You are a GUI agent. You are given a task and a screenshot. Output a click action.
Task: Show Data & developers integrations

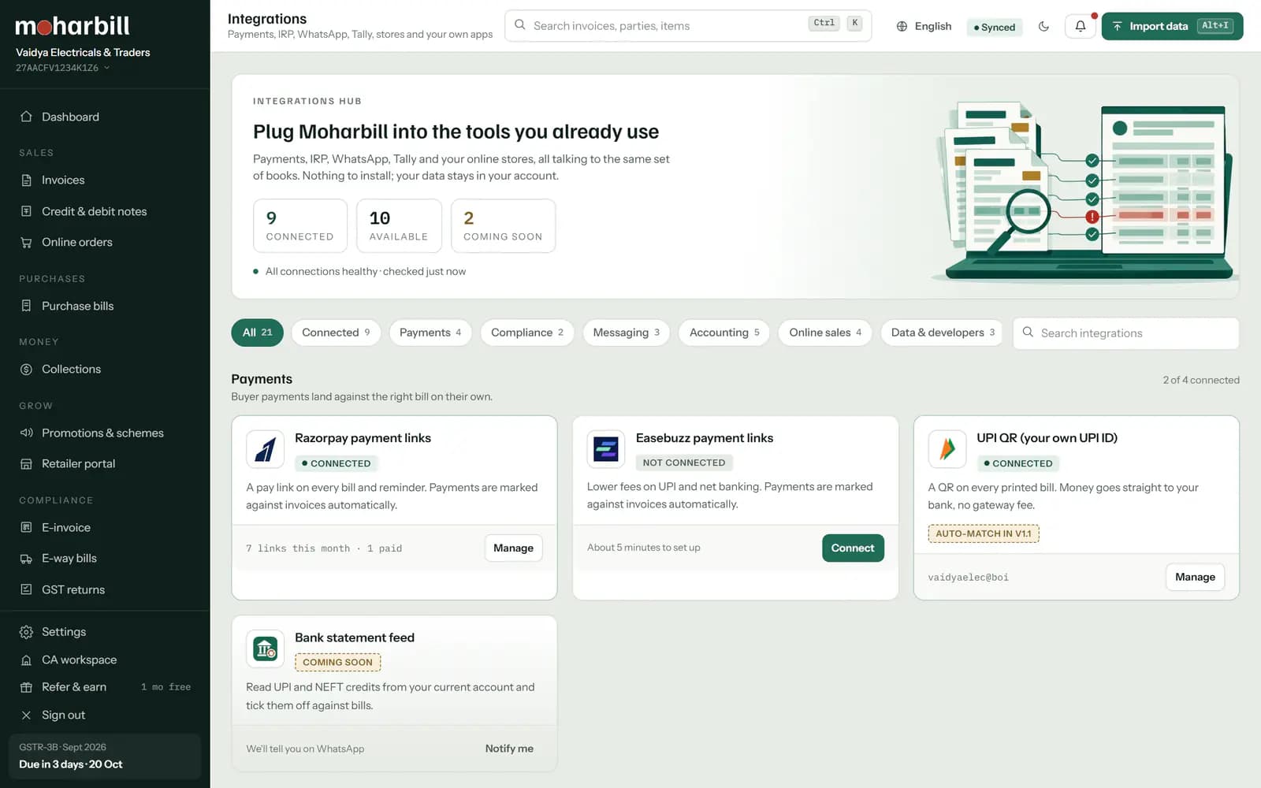tap(942, 333)
